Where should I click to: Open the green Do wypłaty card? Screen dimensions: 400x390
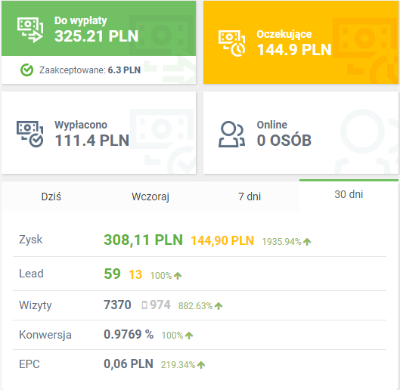point(99,42)
